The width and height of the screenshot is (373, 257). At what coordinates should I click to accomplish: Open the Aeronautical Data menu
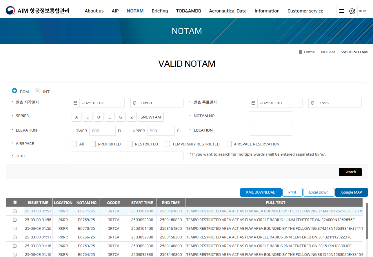click(x=228, y=11)
